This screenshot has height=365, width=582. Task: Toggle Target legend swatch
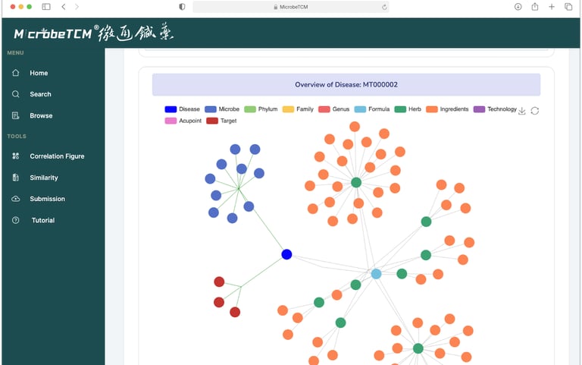point(212,121)
